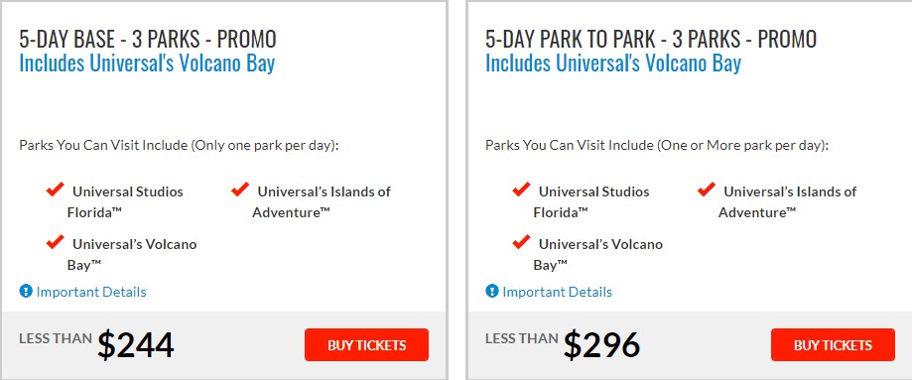Click Volcano Bay checkmark in Park to Park card
Viewport: 912px width, 380px height.
522,242
